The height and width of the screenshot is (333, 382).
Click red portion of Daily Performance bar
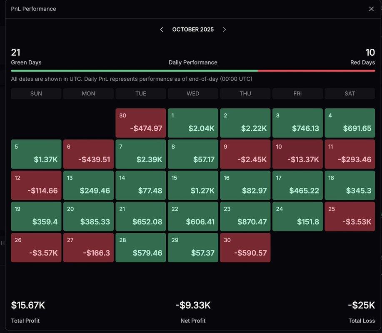(x=317, y=71)
